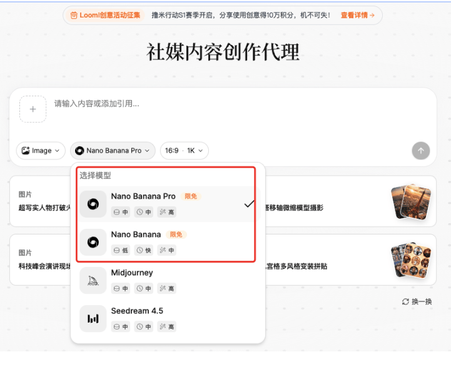Click the swirl logo in model selector button
Screen dimensions: 451x372
tap(79, 151)
